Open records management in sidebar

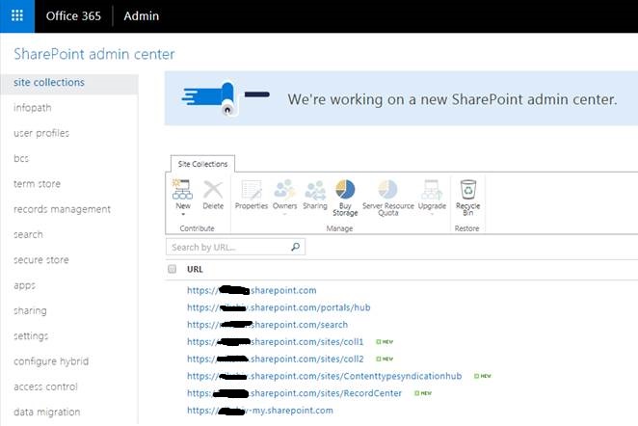tap(63, 209)
